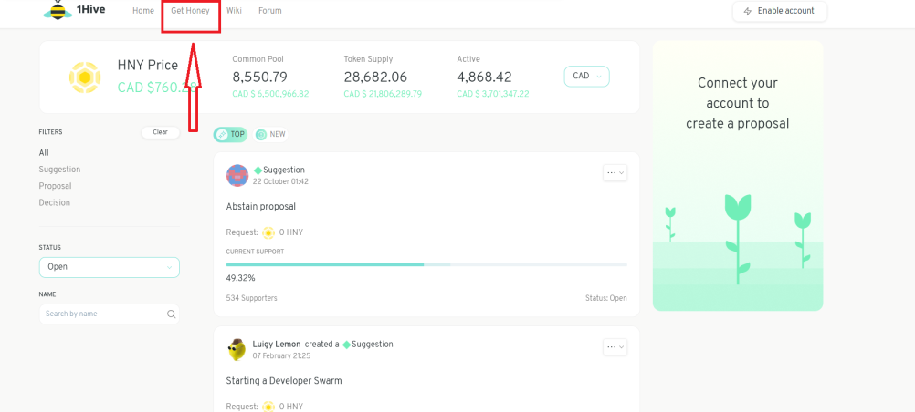Click CAD $ 3,701,347.22 amount

click(493, 94)
